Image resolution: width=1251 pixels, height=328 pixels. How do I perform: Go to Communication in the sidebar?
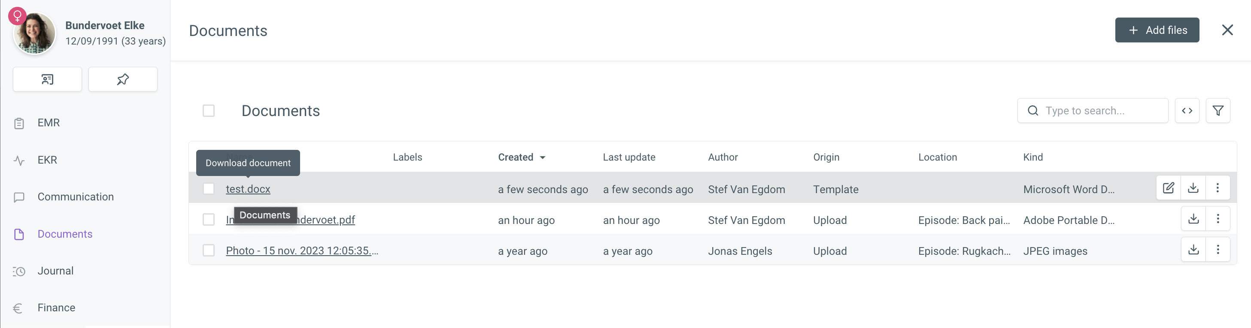[75, 197]
